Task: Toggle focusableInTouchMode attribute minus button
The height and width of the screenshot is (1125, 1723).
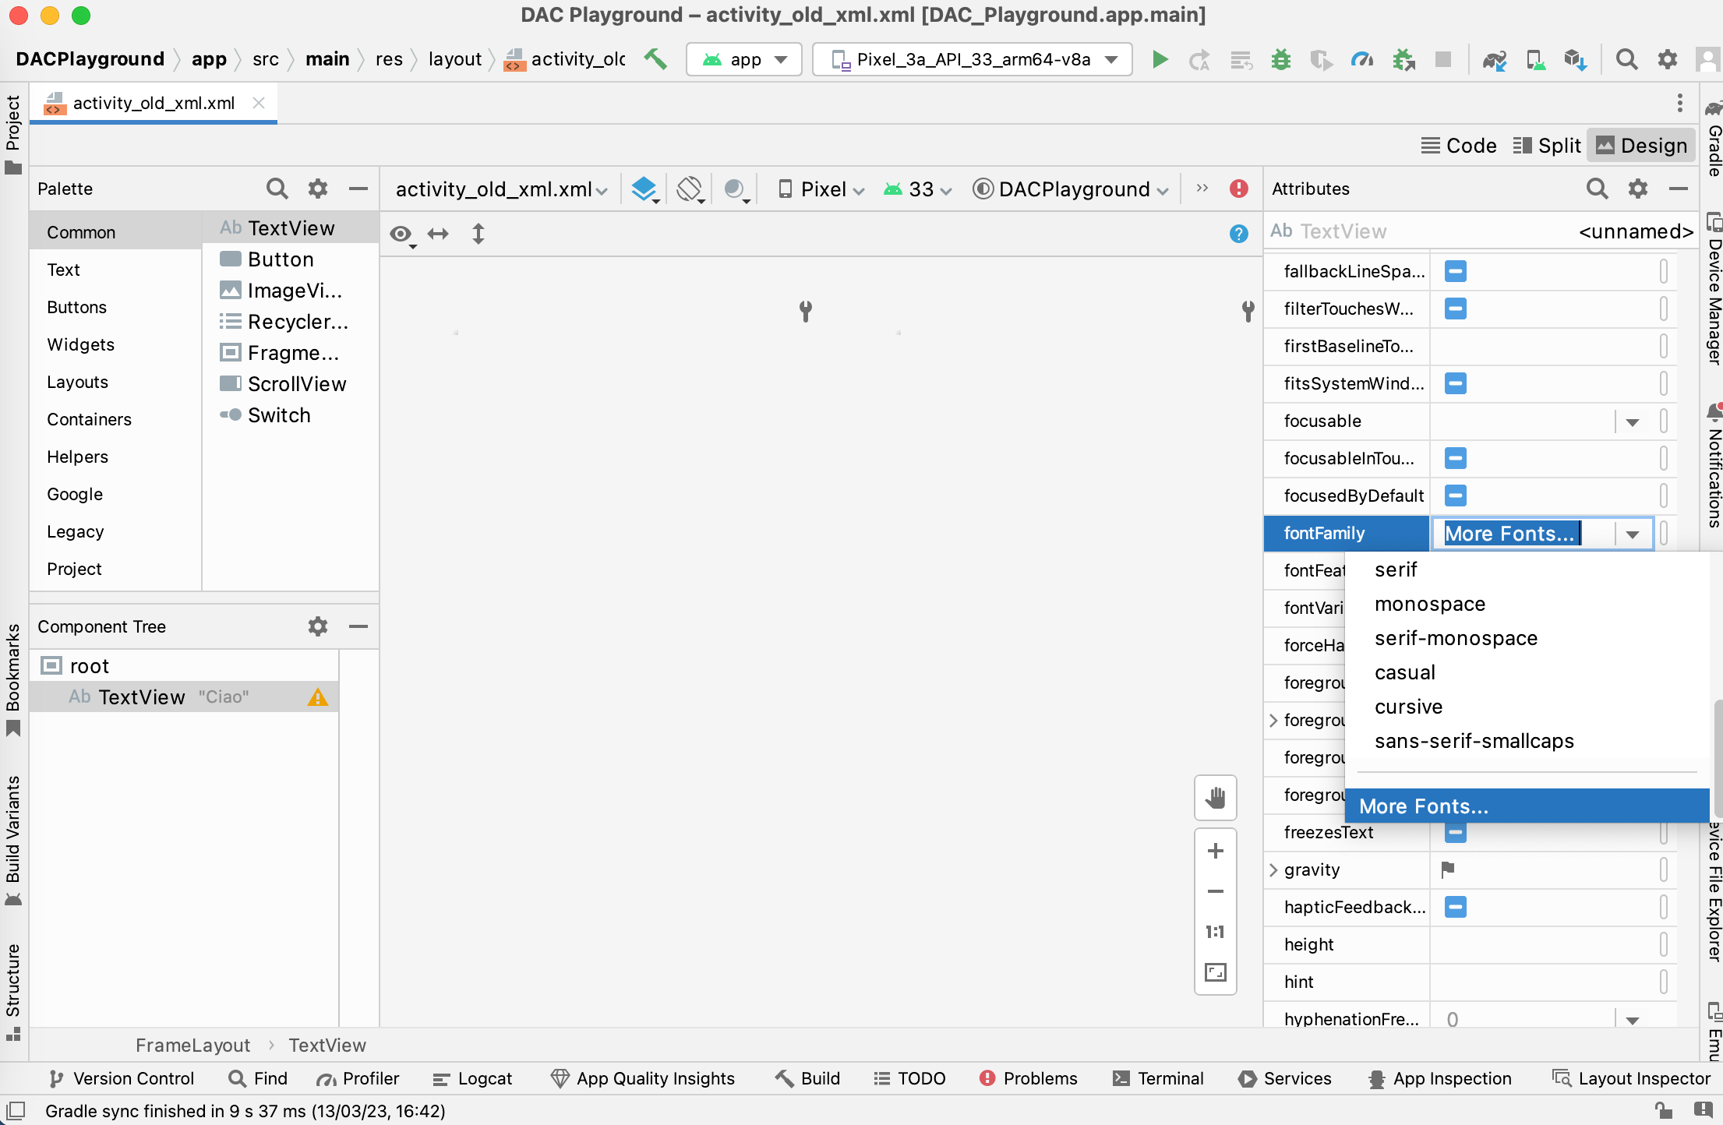Action: coord(1454,458)
